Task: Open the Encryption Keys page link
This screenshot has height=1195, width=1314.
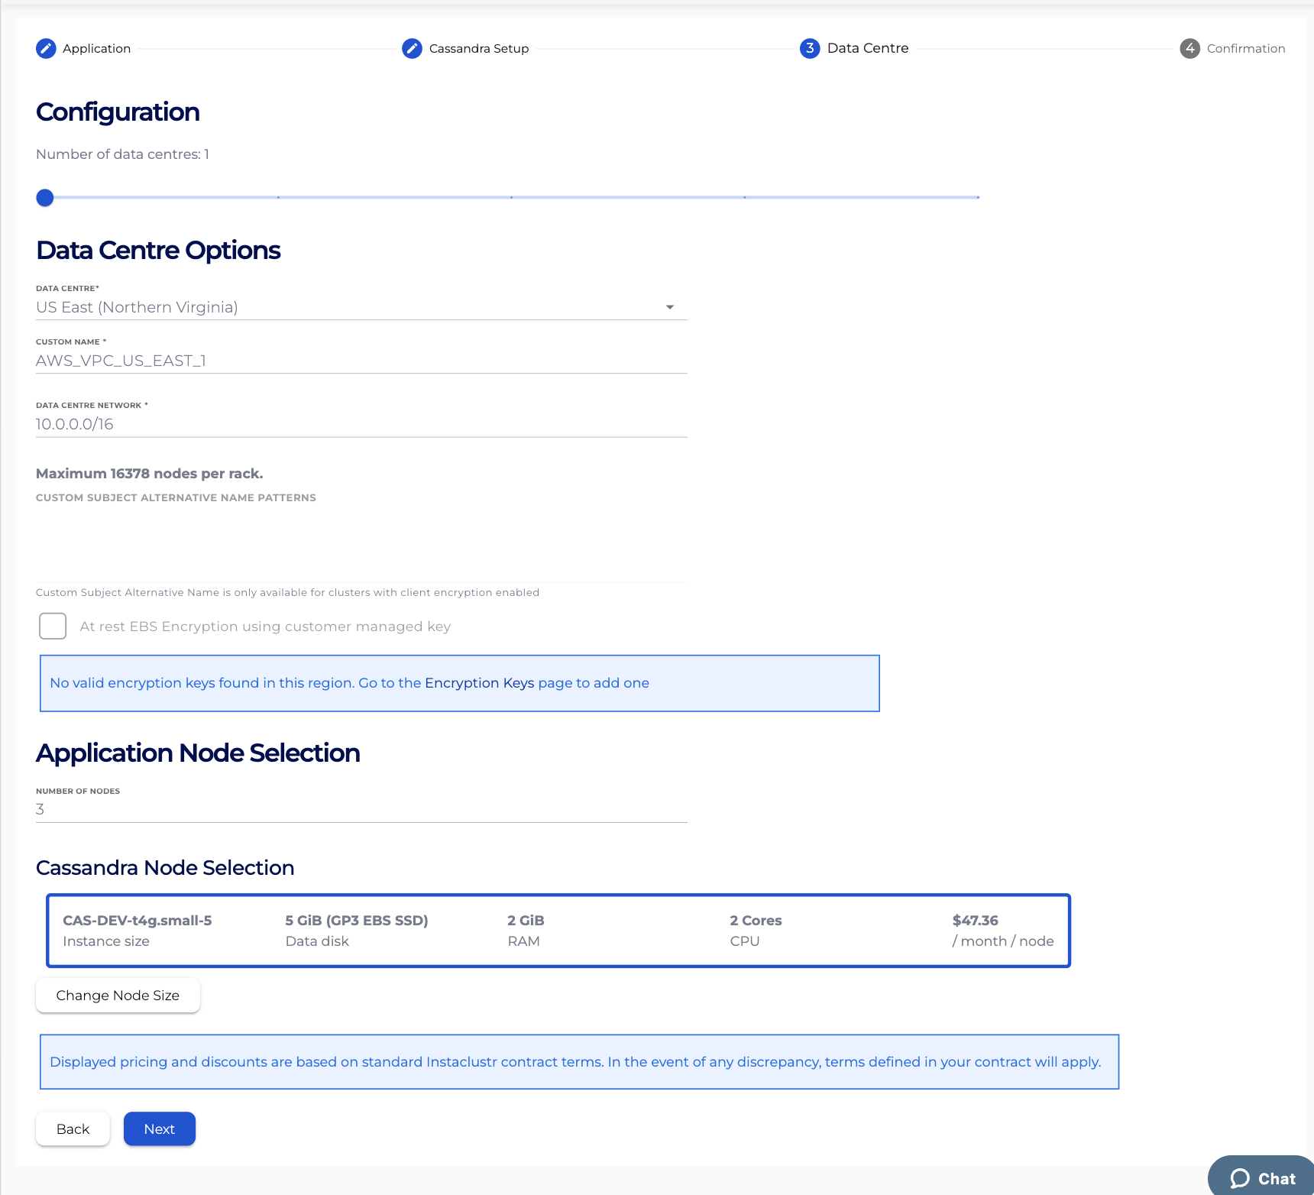Action: point(479,682)
